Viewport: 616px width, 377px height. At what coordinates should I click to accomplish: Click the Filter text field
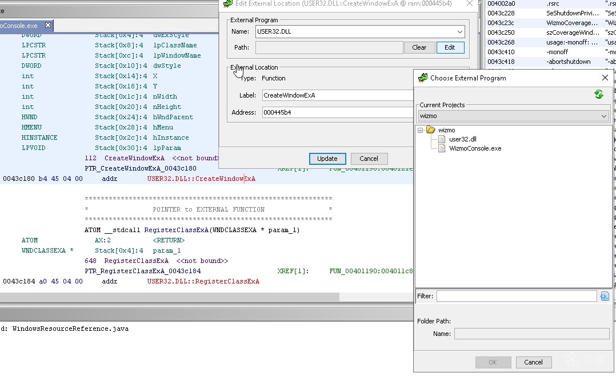tap(517, 296)
